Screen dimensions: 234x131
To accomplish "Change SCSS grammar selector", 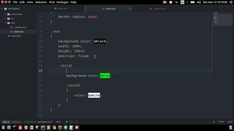I will (230, 122).
